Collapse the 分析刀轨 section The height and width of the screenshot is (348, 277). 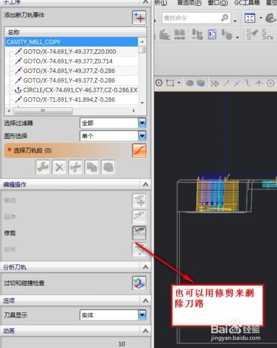145,267
